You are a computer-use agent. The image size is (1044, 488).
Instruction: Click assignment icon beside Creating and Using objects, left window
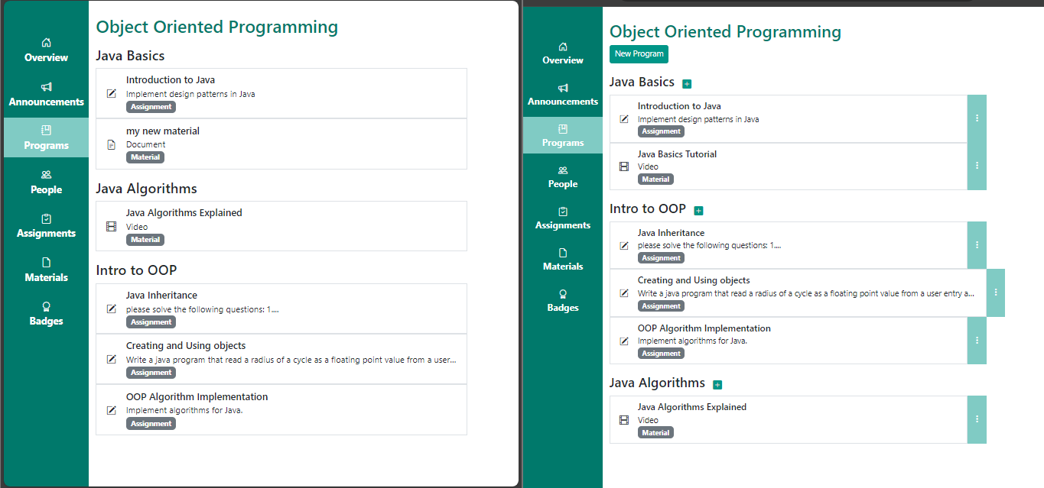click(x=112, y=359)
